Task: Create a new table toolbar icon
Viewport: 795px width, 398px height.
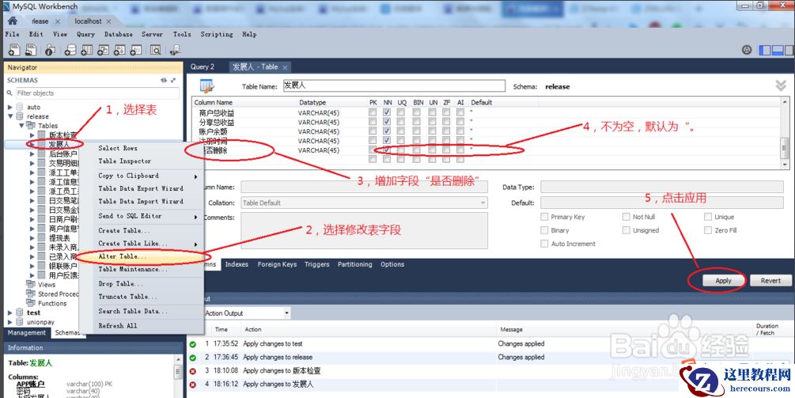Action: [x=87, y=50]
